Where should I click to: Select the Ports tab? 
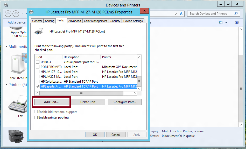pos(61,20)
